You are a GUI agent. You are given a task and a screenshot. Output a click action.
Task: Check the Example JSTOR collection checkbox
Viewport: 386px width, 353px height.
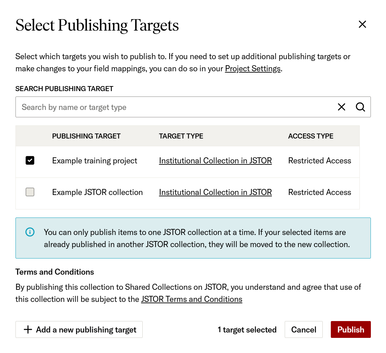30,192
